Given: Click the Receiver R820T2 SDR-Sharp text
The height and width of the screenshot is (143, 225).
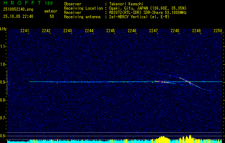Looking at the screenshot, I should click(x=148, y=13).
